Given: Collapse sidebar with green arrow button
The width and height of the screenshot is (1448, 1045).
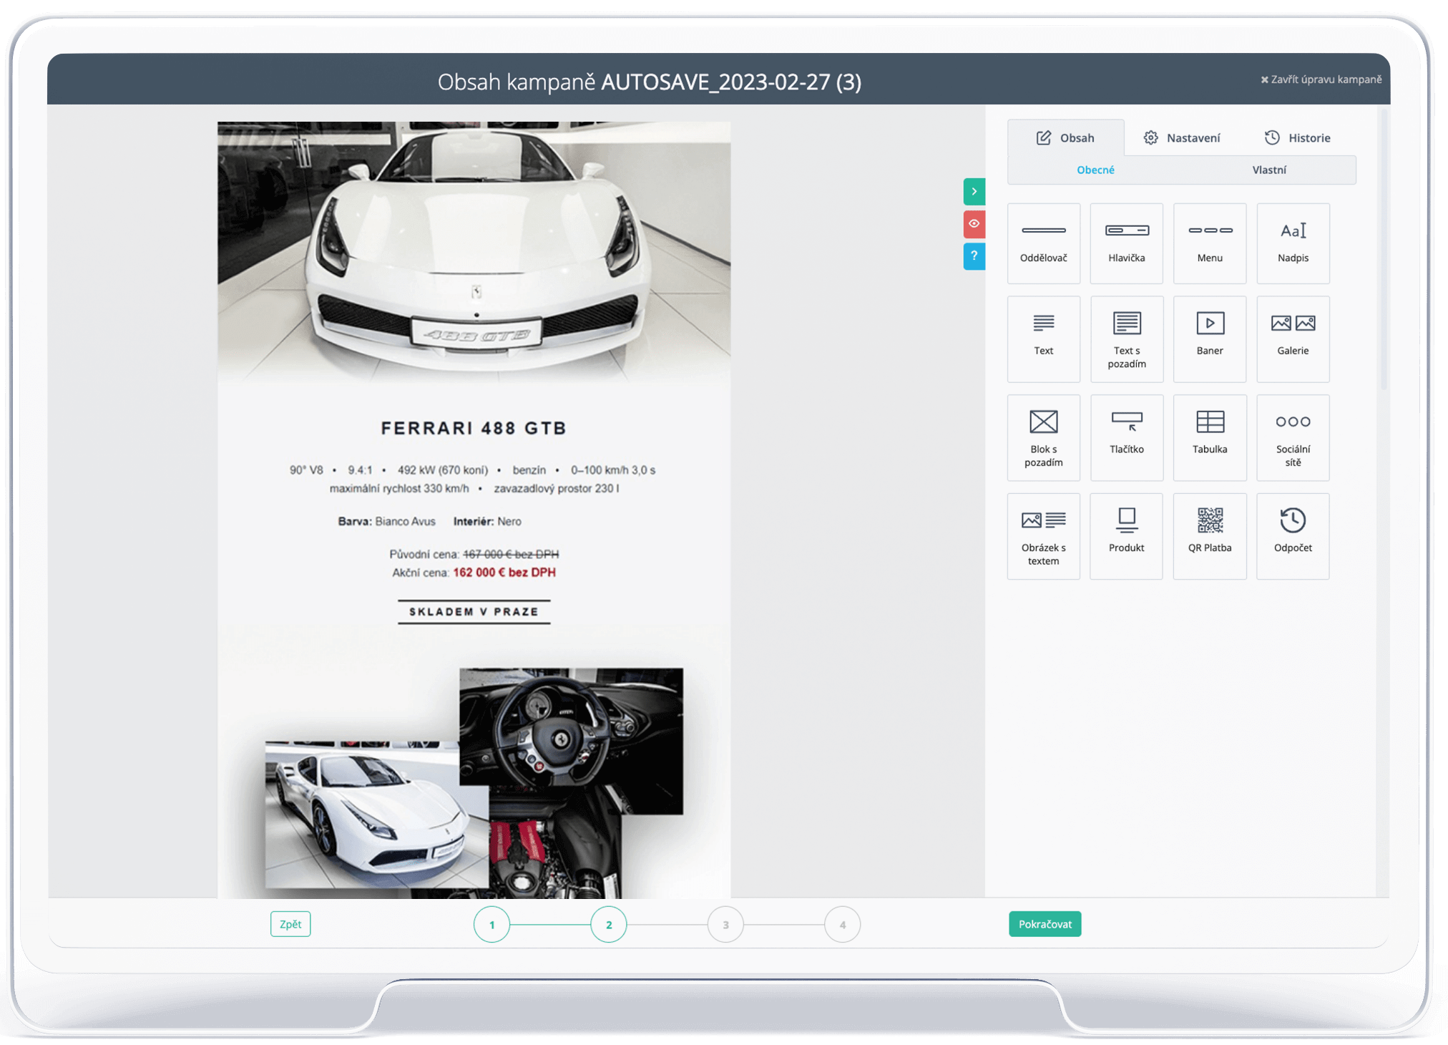Looking at the screenshot, I should coord(974,191).
